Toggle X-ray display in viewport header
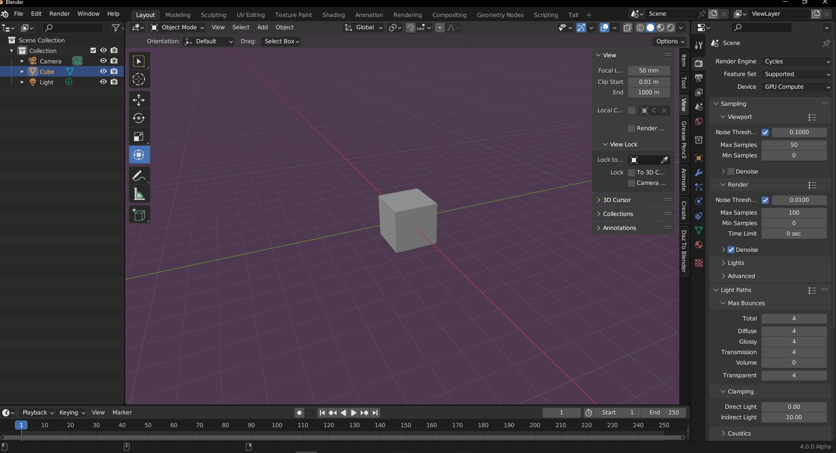836x453 pixels. 627,28
